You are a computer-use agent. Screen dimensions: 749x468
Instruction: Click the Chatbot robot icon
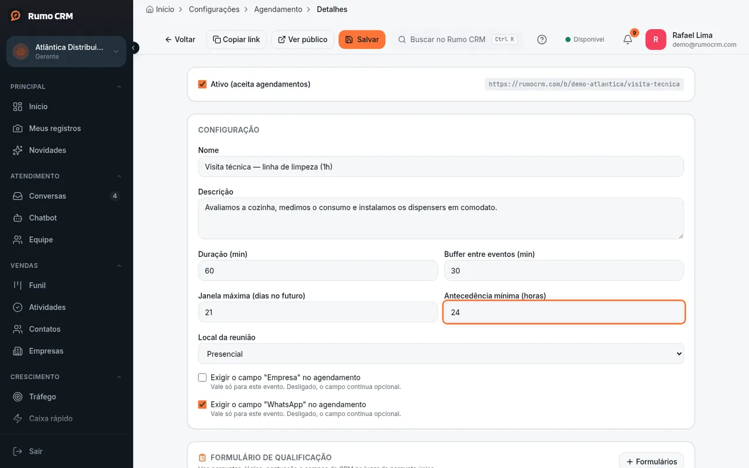pos(18,218)
